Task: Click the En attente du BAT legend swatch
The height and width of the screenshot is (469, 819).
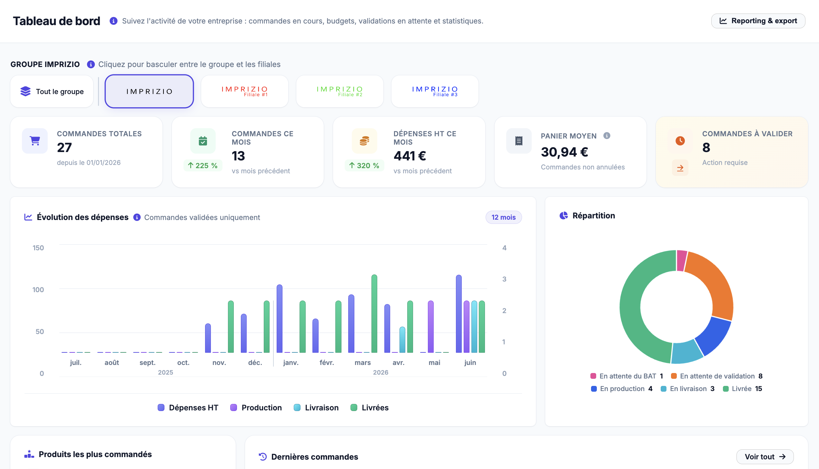Action: tap(593, 376)
